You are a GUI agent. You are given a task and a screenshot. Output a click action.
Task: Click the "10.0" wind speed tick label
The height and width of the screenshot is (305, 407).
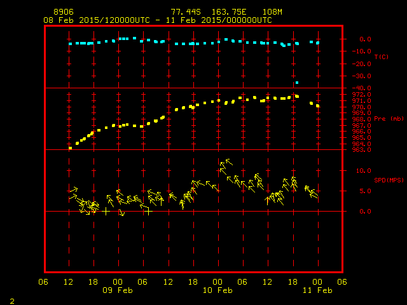363,171
